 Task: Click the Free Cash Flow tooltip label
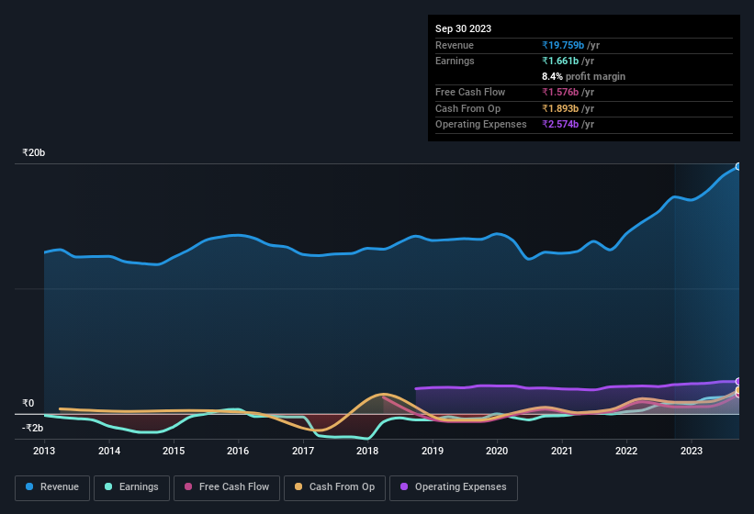[x=470, y=92]
